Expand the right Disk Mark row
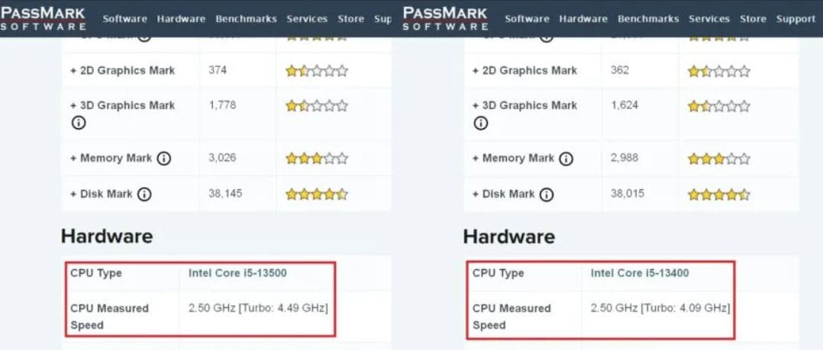The image size is (823, 350). coord(504,194)
